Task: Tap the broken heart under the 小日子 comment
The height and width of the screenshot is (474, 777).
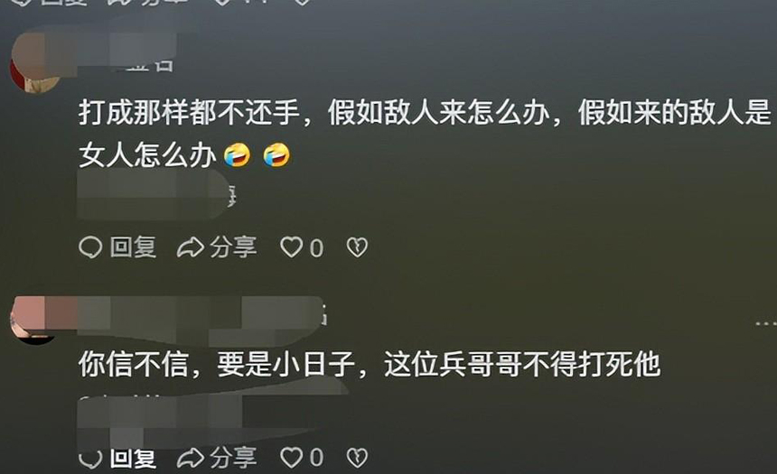Action: pyautogui.click(x=357, y=458)
